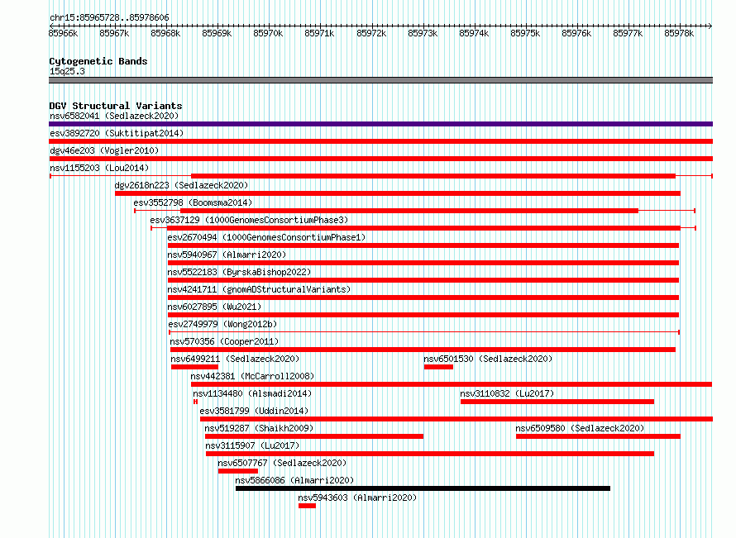Click nsv6027895 (Wu2021) label

(214, 307)
